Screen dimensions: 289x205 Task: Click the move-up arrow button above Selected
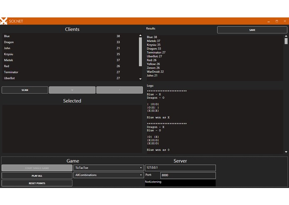point(119,90)
